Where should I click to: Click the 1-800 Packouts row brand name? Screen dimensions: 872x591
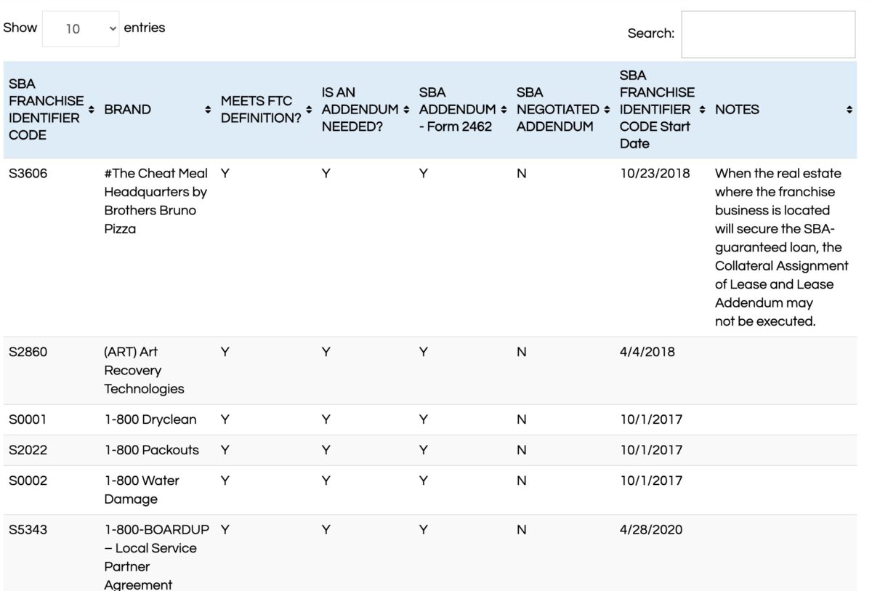point(151,450)
